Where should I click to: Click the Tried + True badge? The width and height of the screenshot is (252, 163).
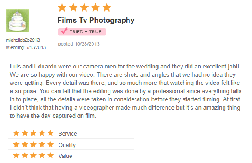[82, 31]
